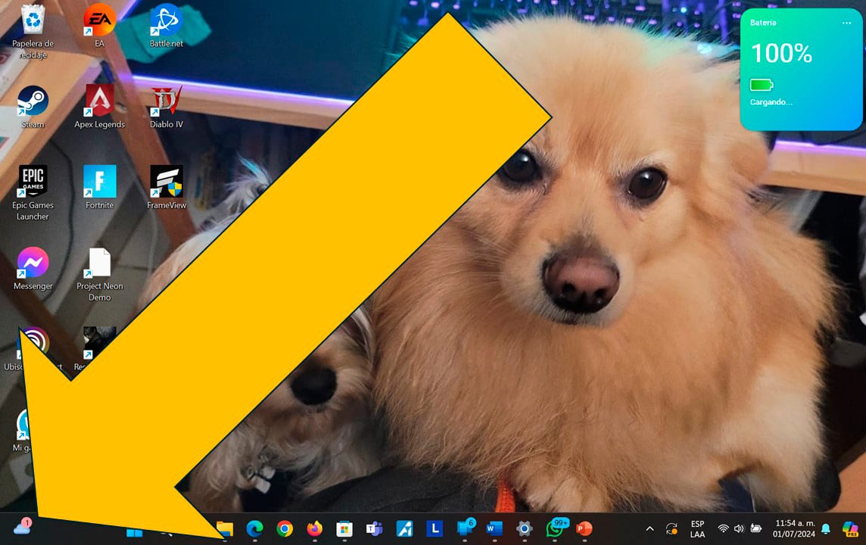Image resolution: width=866 pixels, height=545 pixels.
Task: Click the taskbar clock showing 11:54 a. m.
Action: tap(795, 528)
